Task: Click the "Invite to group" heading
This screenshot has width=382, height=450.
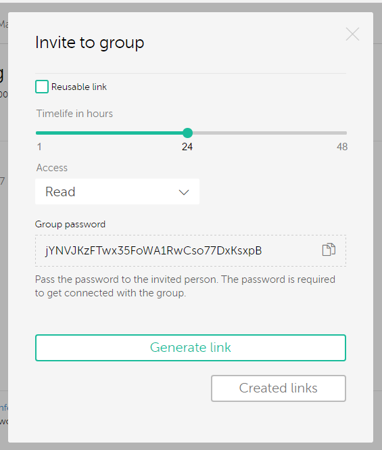Action: point(89,43)
